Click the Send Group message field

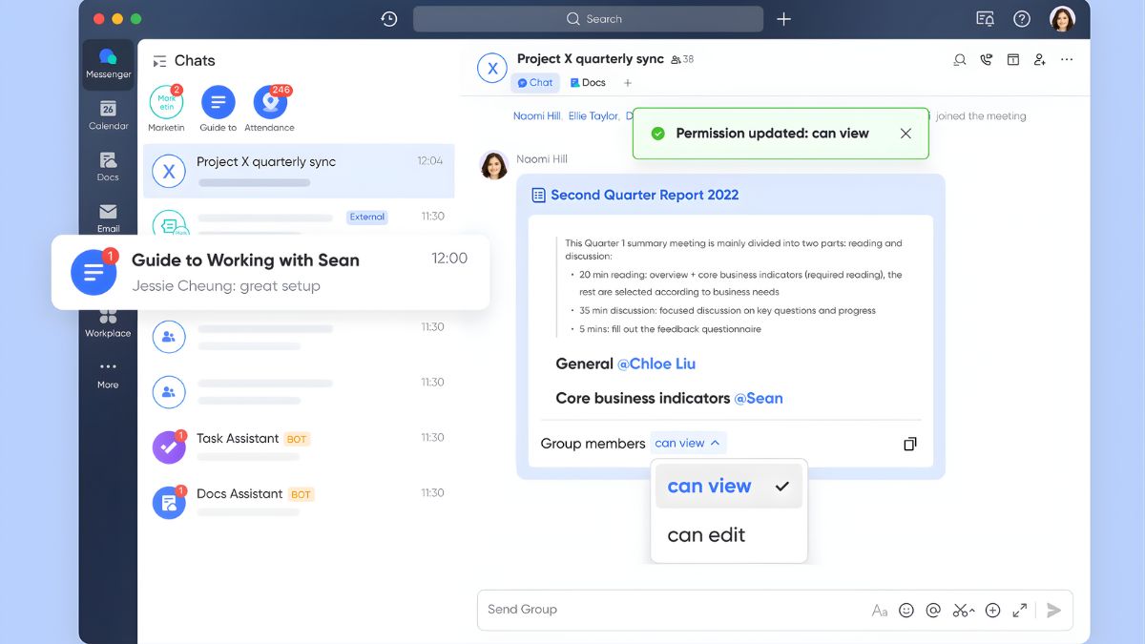[668, 610]
